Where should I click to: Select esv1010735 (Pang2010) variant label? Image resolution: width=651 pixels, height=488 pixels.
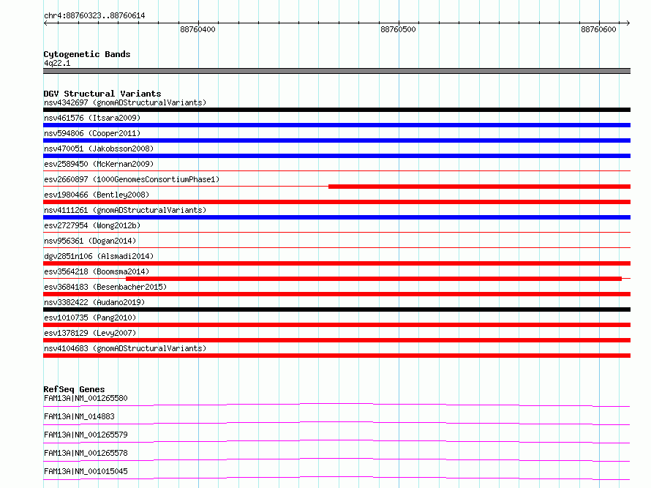click(x=90, y=318)
